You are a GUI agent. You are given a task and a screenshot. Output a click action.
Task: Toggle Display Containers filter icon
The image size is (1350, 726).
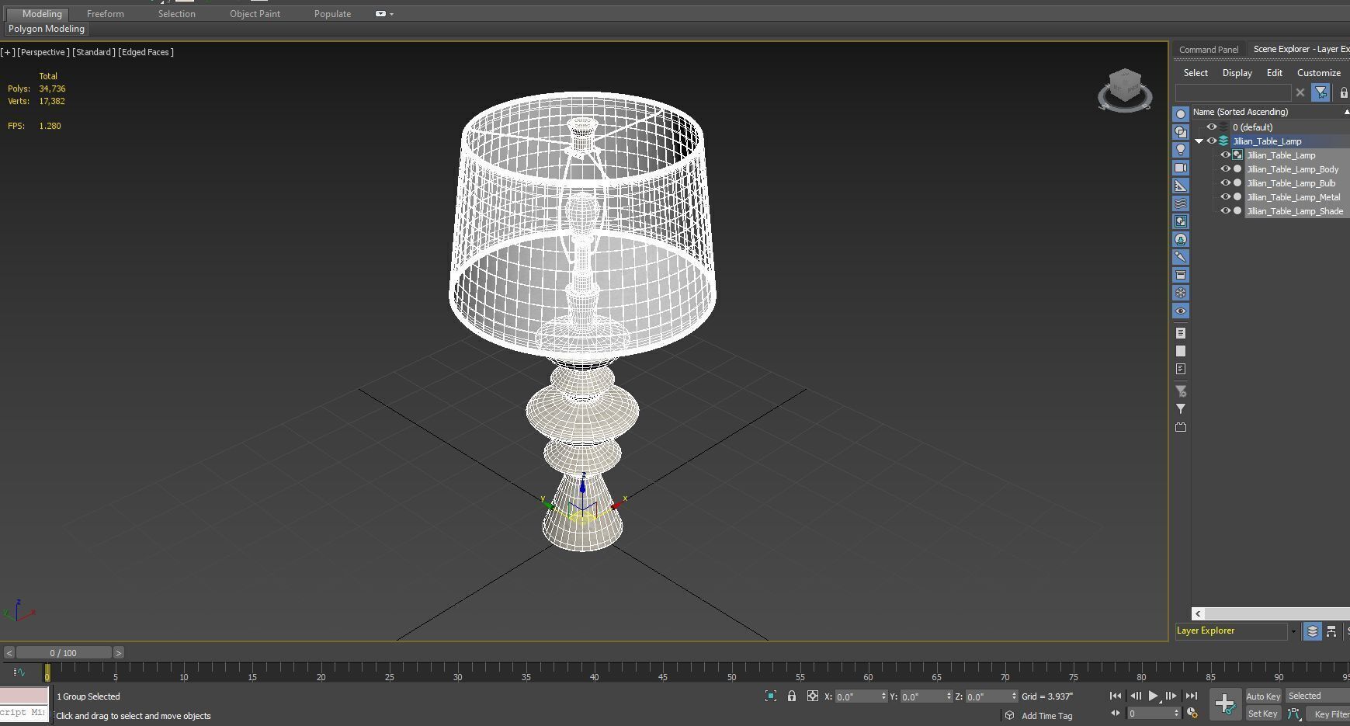[1181, 275]
